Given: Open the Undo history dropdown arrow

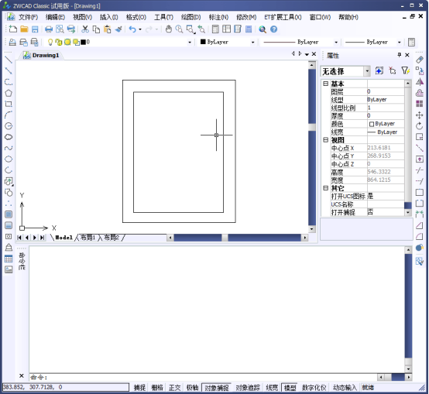Looking at the screenshot, I should 140,29.
